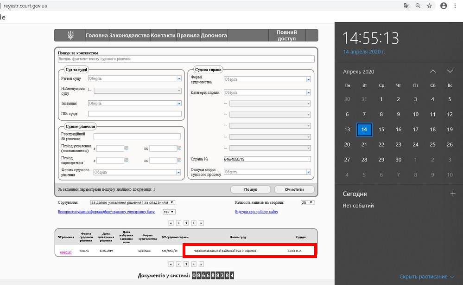
Task: Click the Повний доступ menu item
Action: coord(287,35)
